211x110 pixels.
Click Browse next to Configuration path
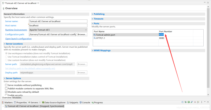click(x=82, y=34)
